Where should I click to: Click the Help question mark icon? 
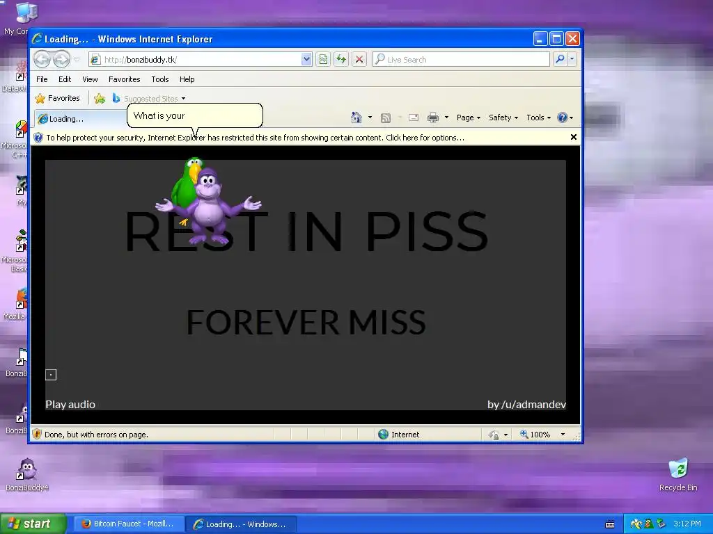(x=563, y=118)
